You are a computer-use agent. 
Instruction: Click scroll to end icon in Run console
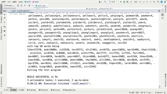point(162,18)
